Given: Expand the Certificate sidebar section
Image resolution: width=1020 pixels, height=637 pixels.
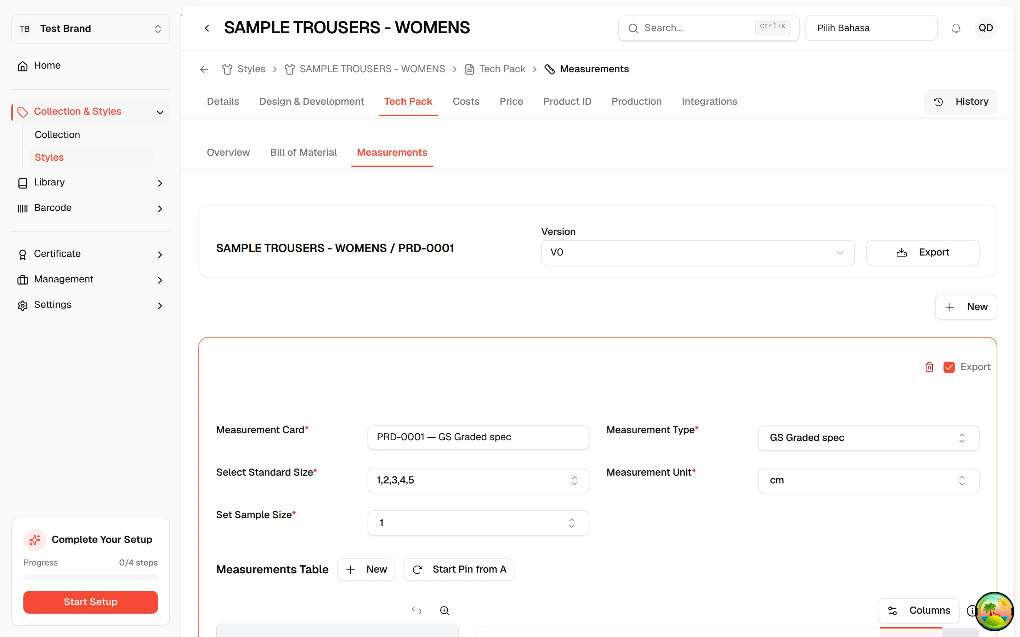Looking at the screenshot, I should [x=91, y=254].
